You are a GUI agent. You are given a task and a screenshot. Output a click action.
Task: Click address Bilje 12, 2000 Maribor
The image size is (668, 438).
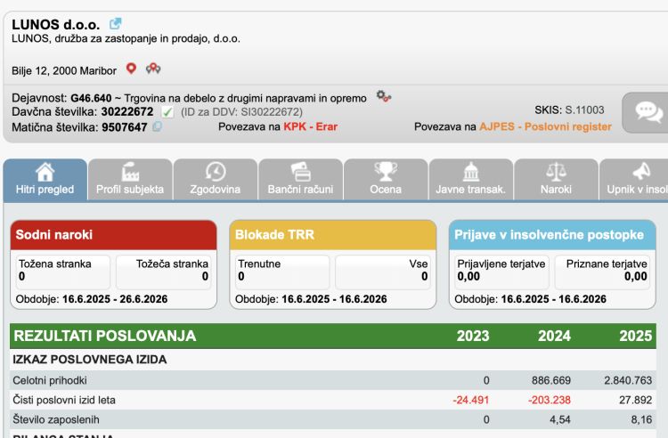[64, 70]
